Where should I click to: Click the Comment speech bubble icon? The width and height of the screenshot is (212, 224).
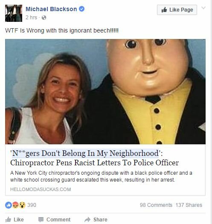tap(41, 219)
